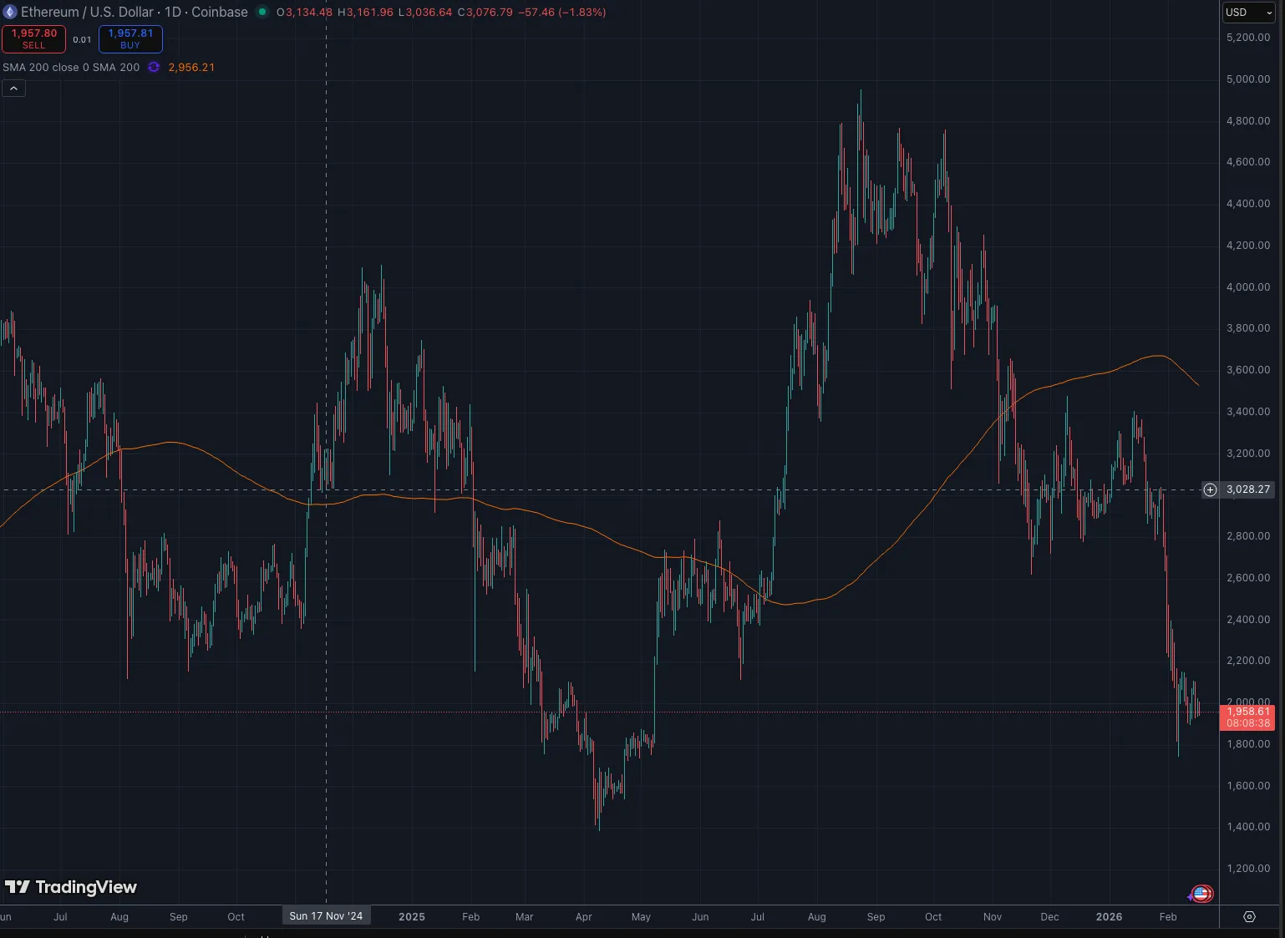Click the green market status dot
1285x938 pixels.
[262, 12]
